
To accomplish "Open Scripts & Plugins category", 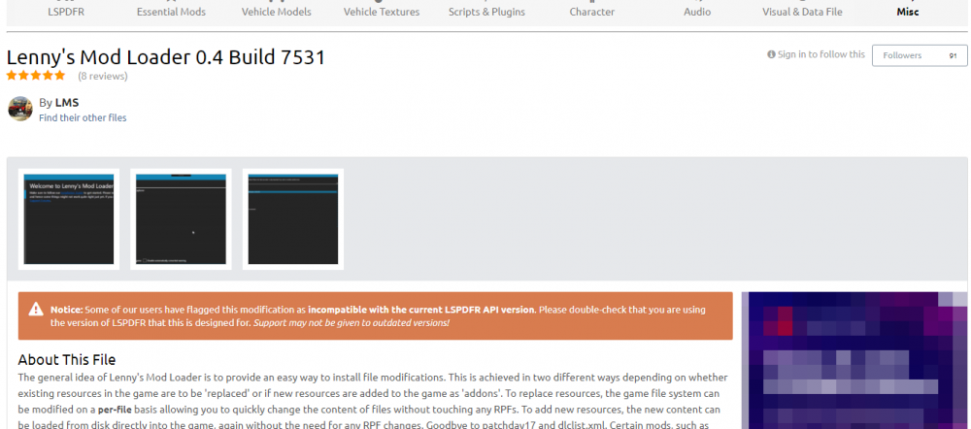I will point(486,12).
